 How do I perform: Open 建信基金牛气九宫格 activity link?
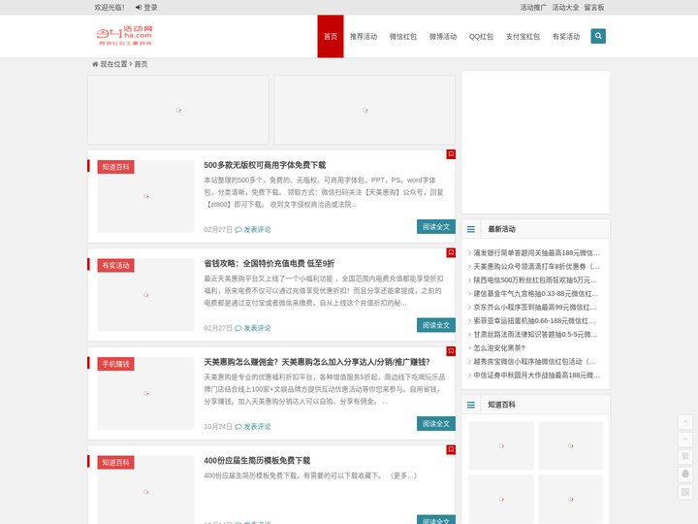point(536,294)
